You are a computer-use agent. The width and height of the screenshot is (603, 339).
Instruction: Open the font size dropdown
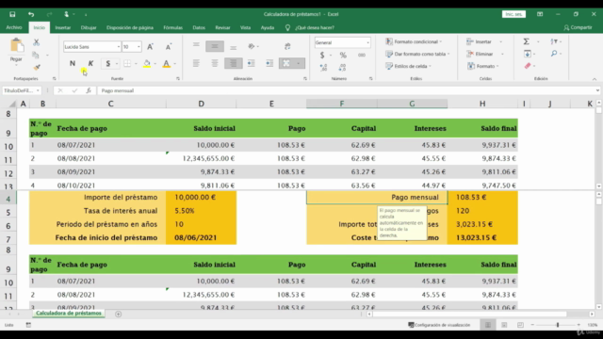pyautogui.click(x=139, y=46)
